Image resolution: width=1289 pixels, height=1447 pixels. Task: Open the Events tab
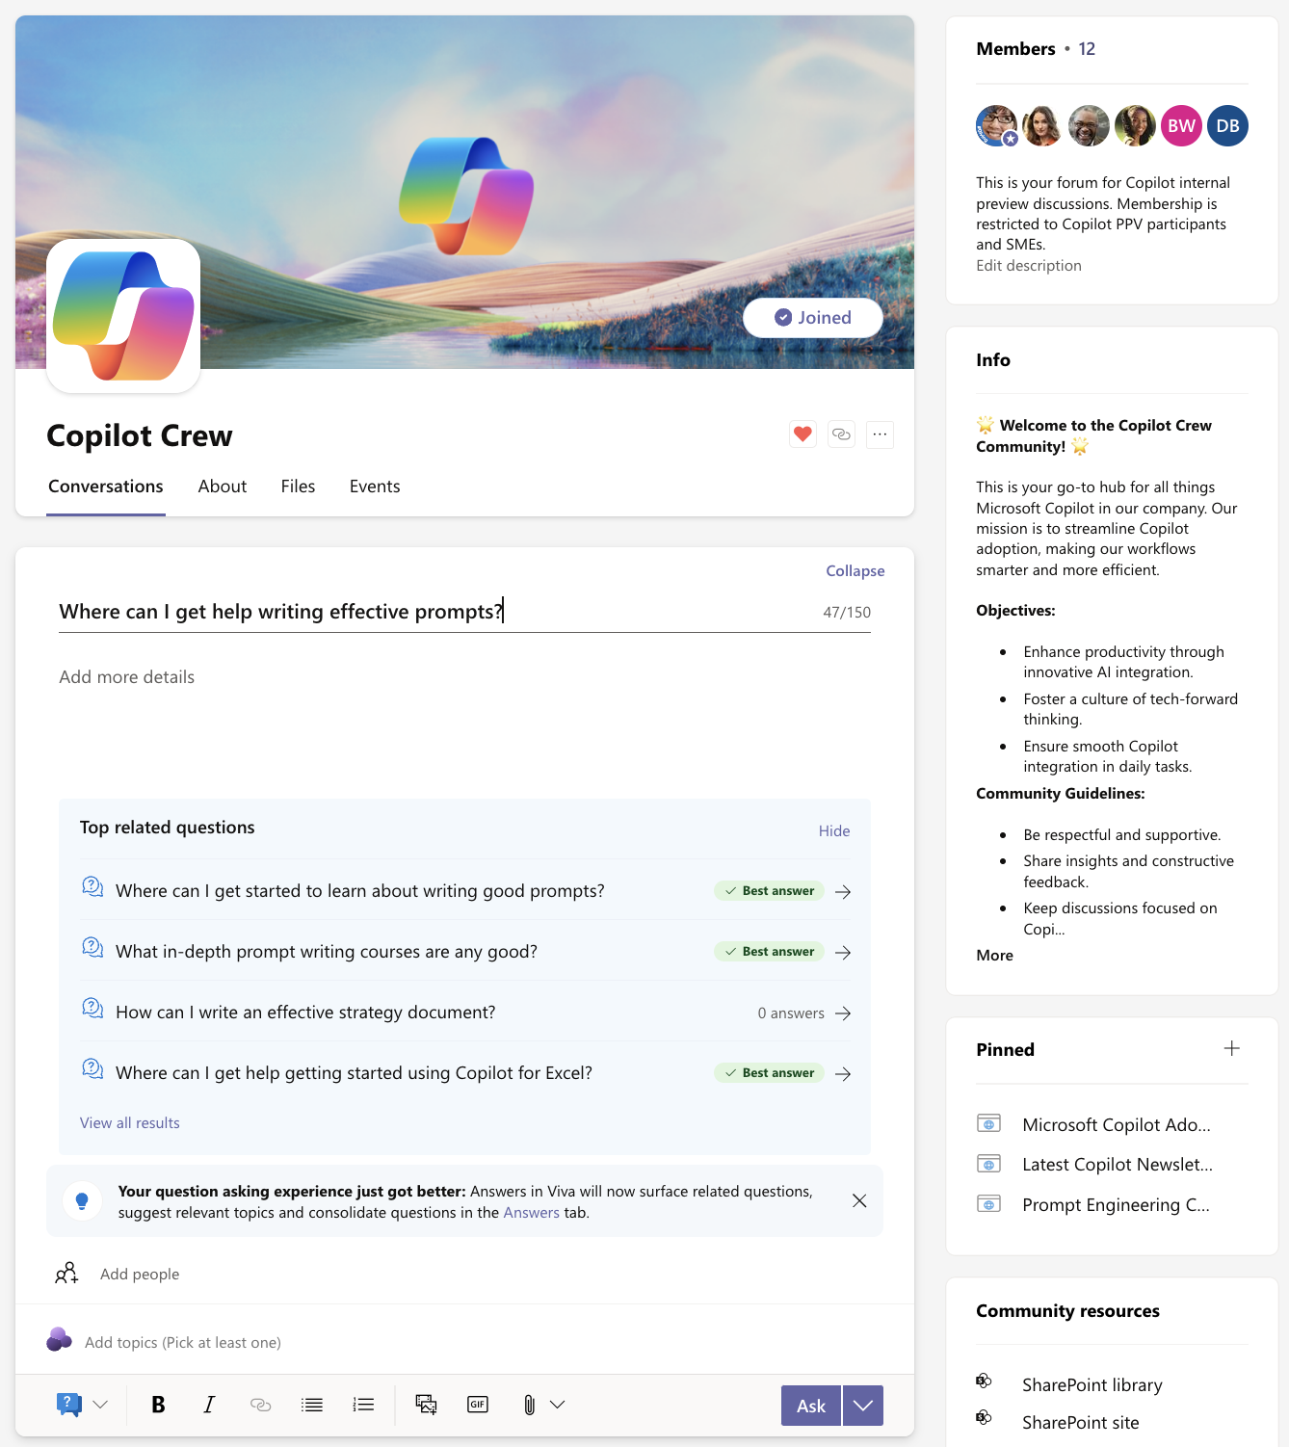[374, 487]
